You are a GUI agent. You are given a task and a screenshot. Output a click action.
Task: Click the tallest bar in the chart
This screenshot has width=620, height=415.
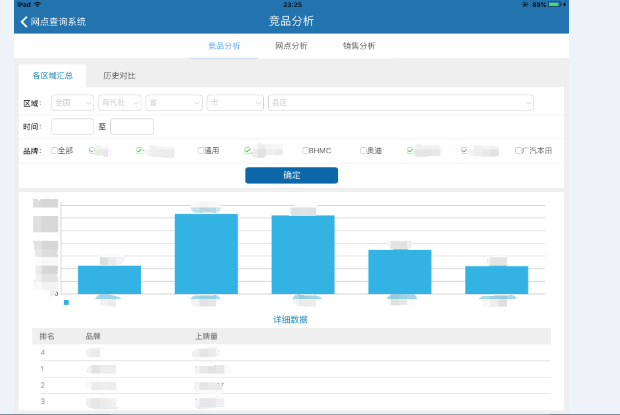[x=206, y=253]
